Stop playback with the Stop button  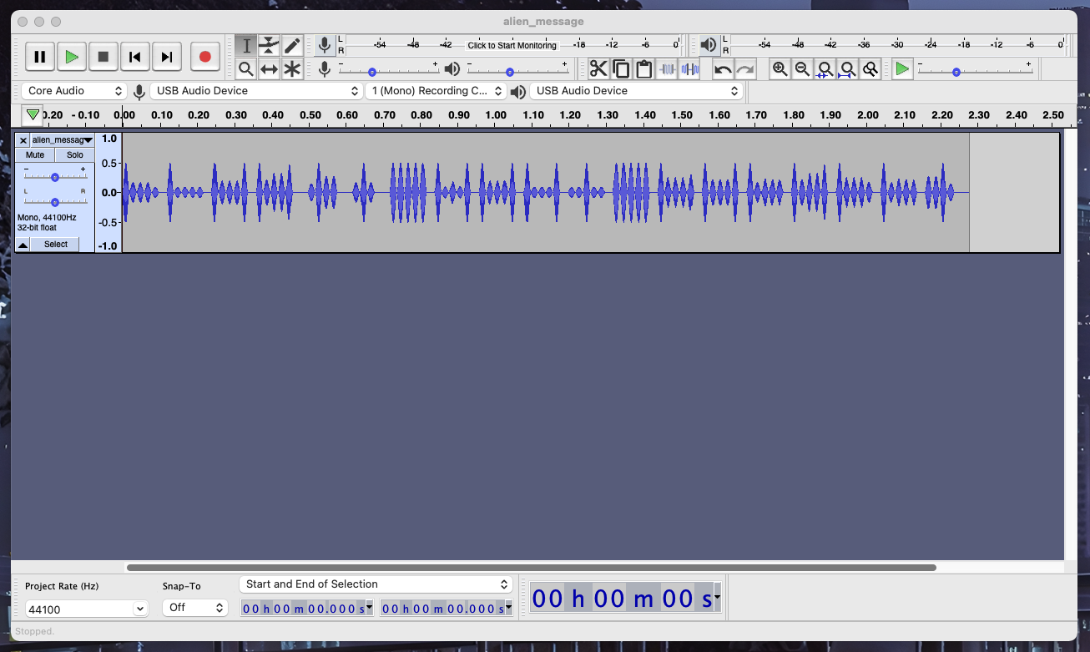pos(103,57)
